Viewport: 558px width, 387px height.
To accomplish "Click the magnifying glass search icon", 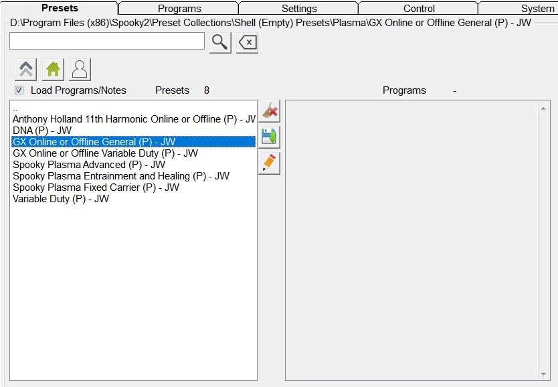I will 220,43.
